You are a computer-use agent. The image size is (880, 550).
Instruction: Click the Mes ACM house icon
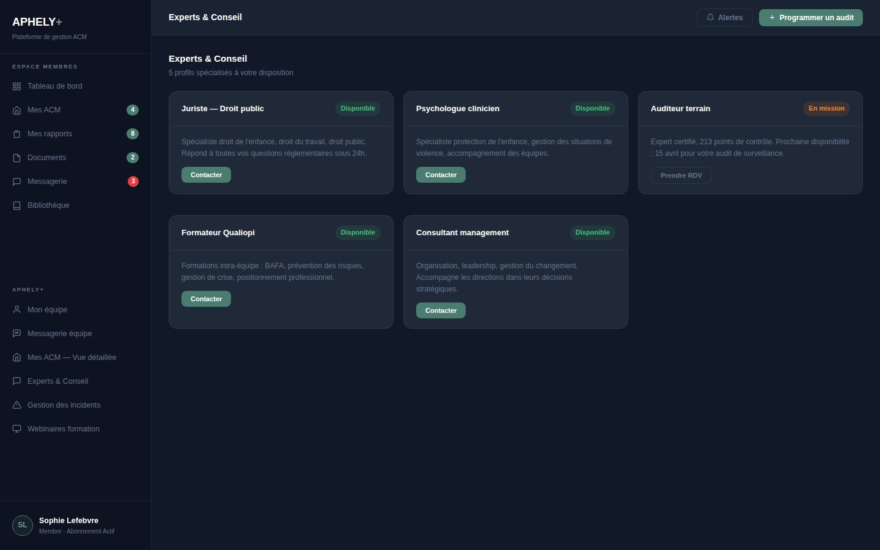[17, 110]
